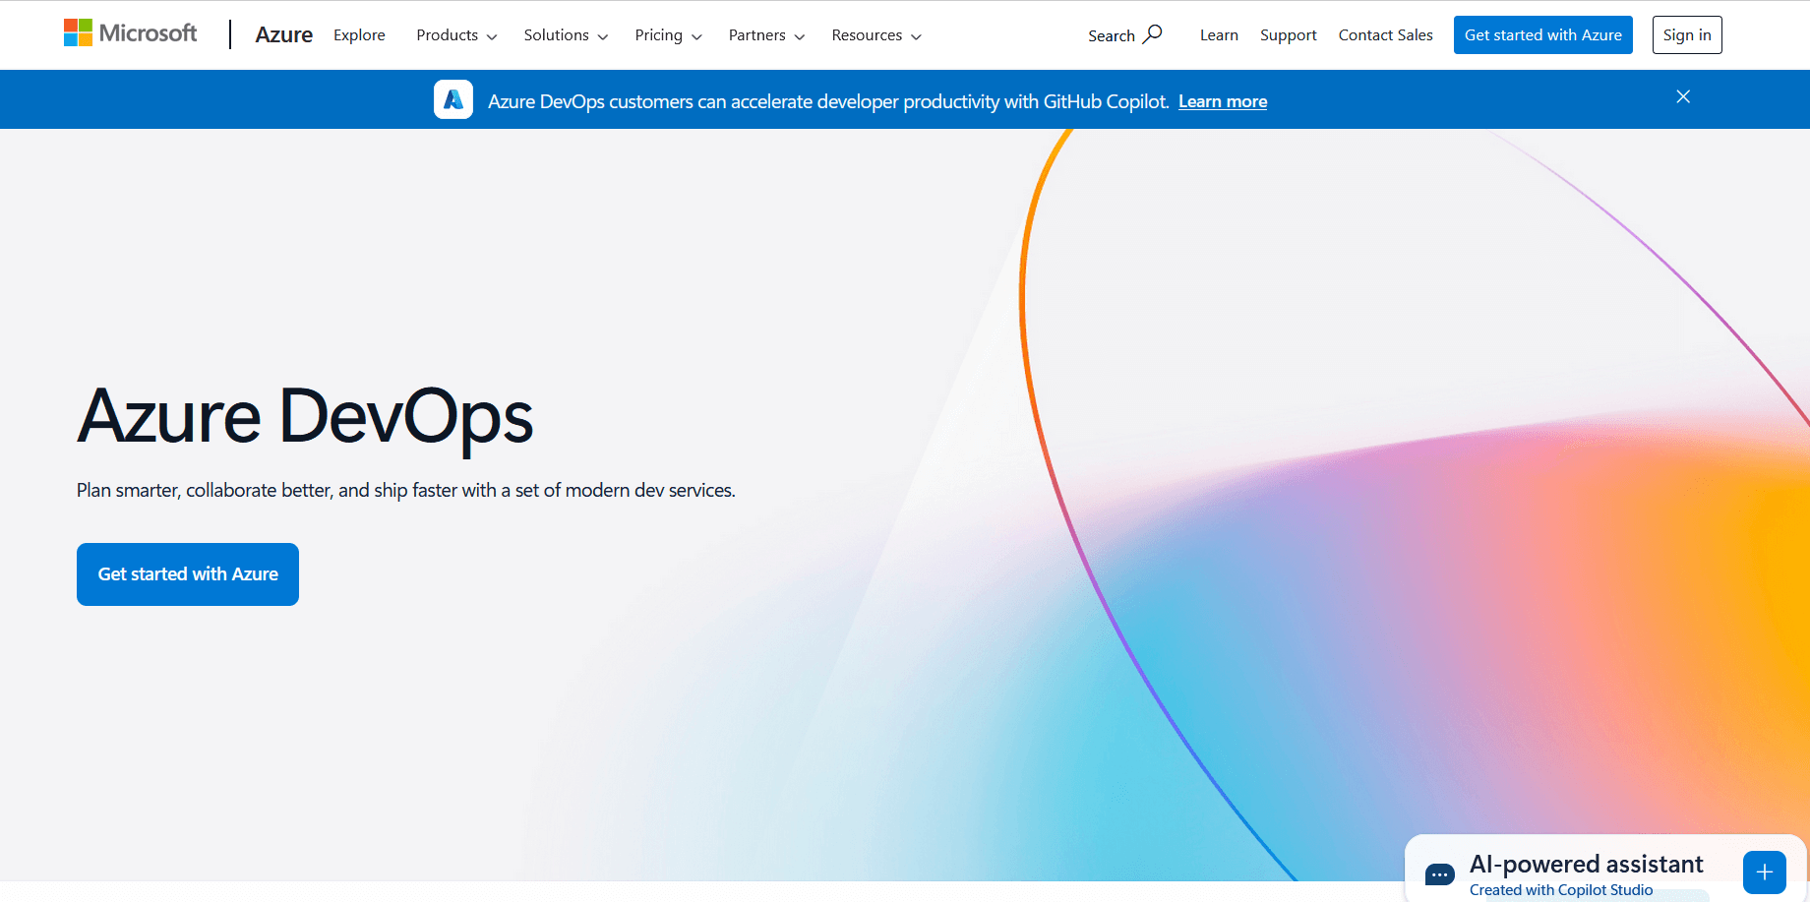The height and width of the screenshot is (902, 1810).
Task: Click the 'Plan smarter, collaborate better' tagline
Action: click(406, 490)
